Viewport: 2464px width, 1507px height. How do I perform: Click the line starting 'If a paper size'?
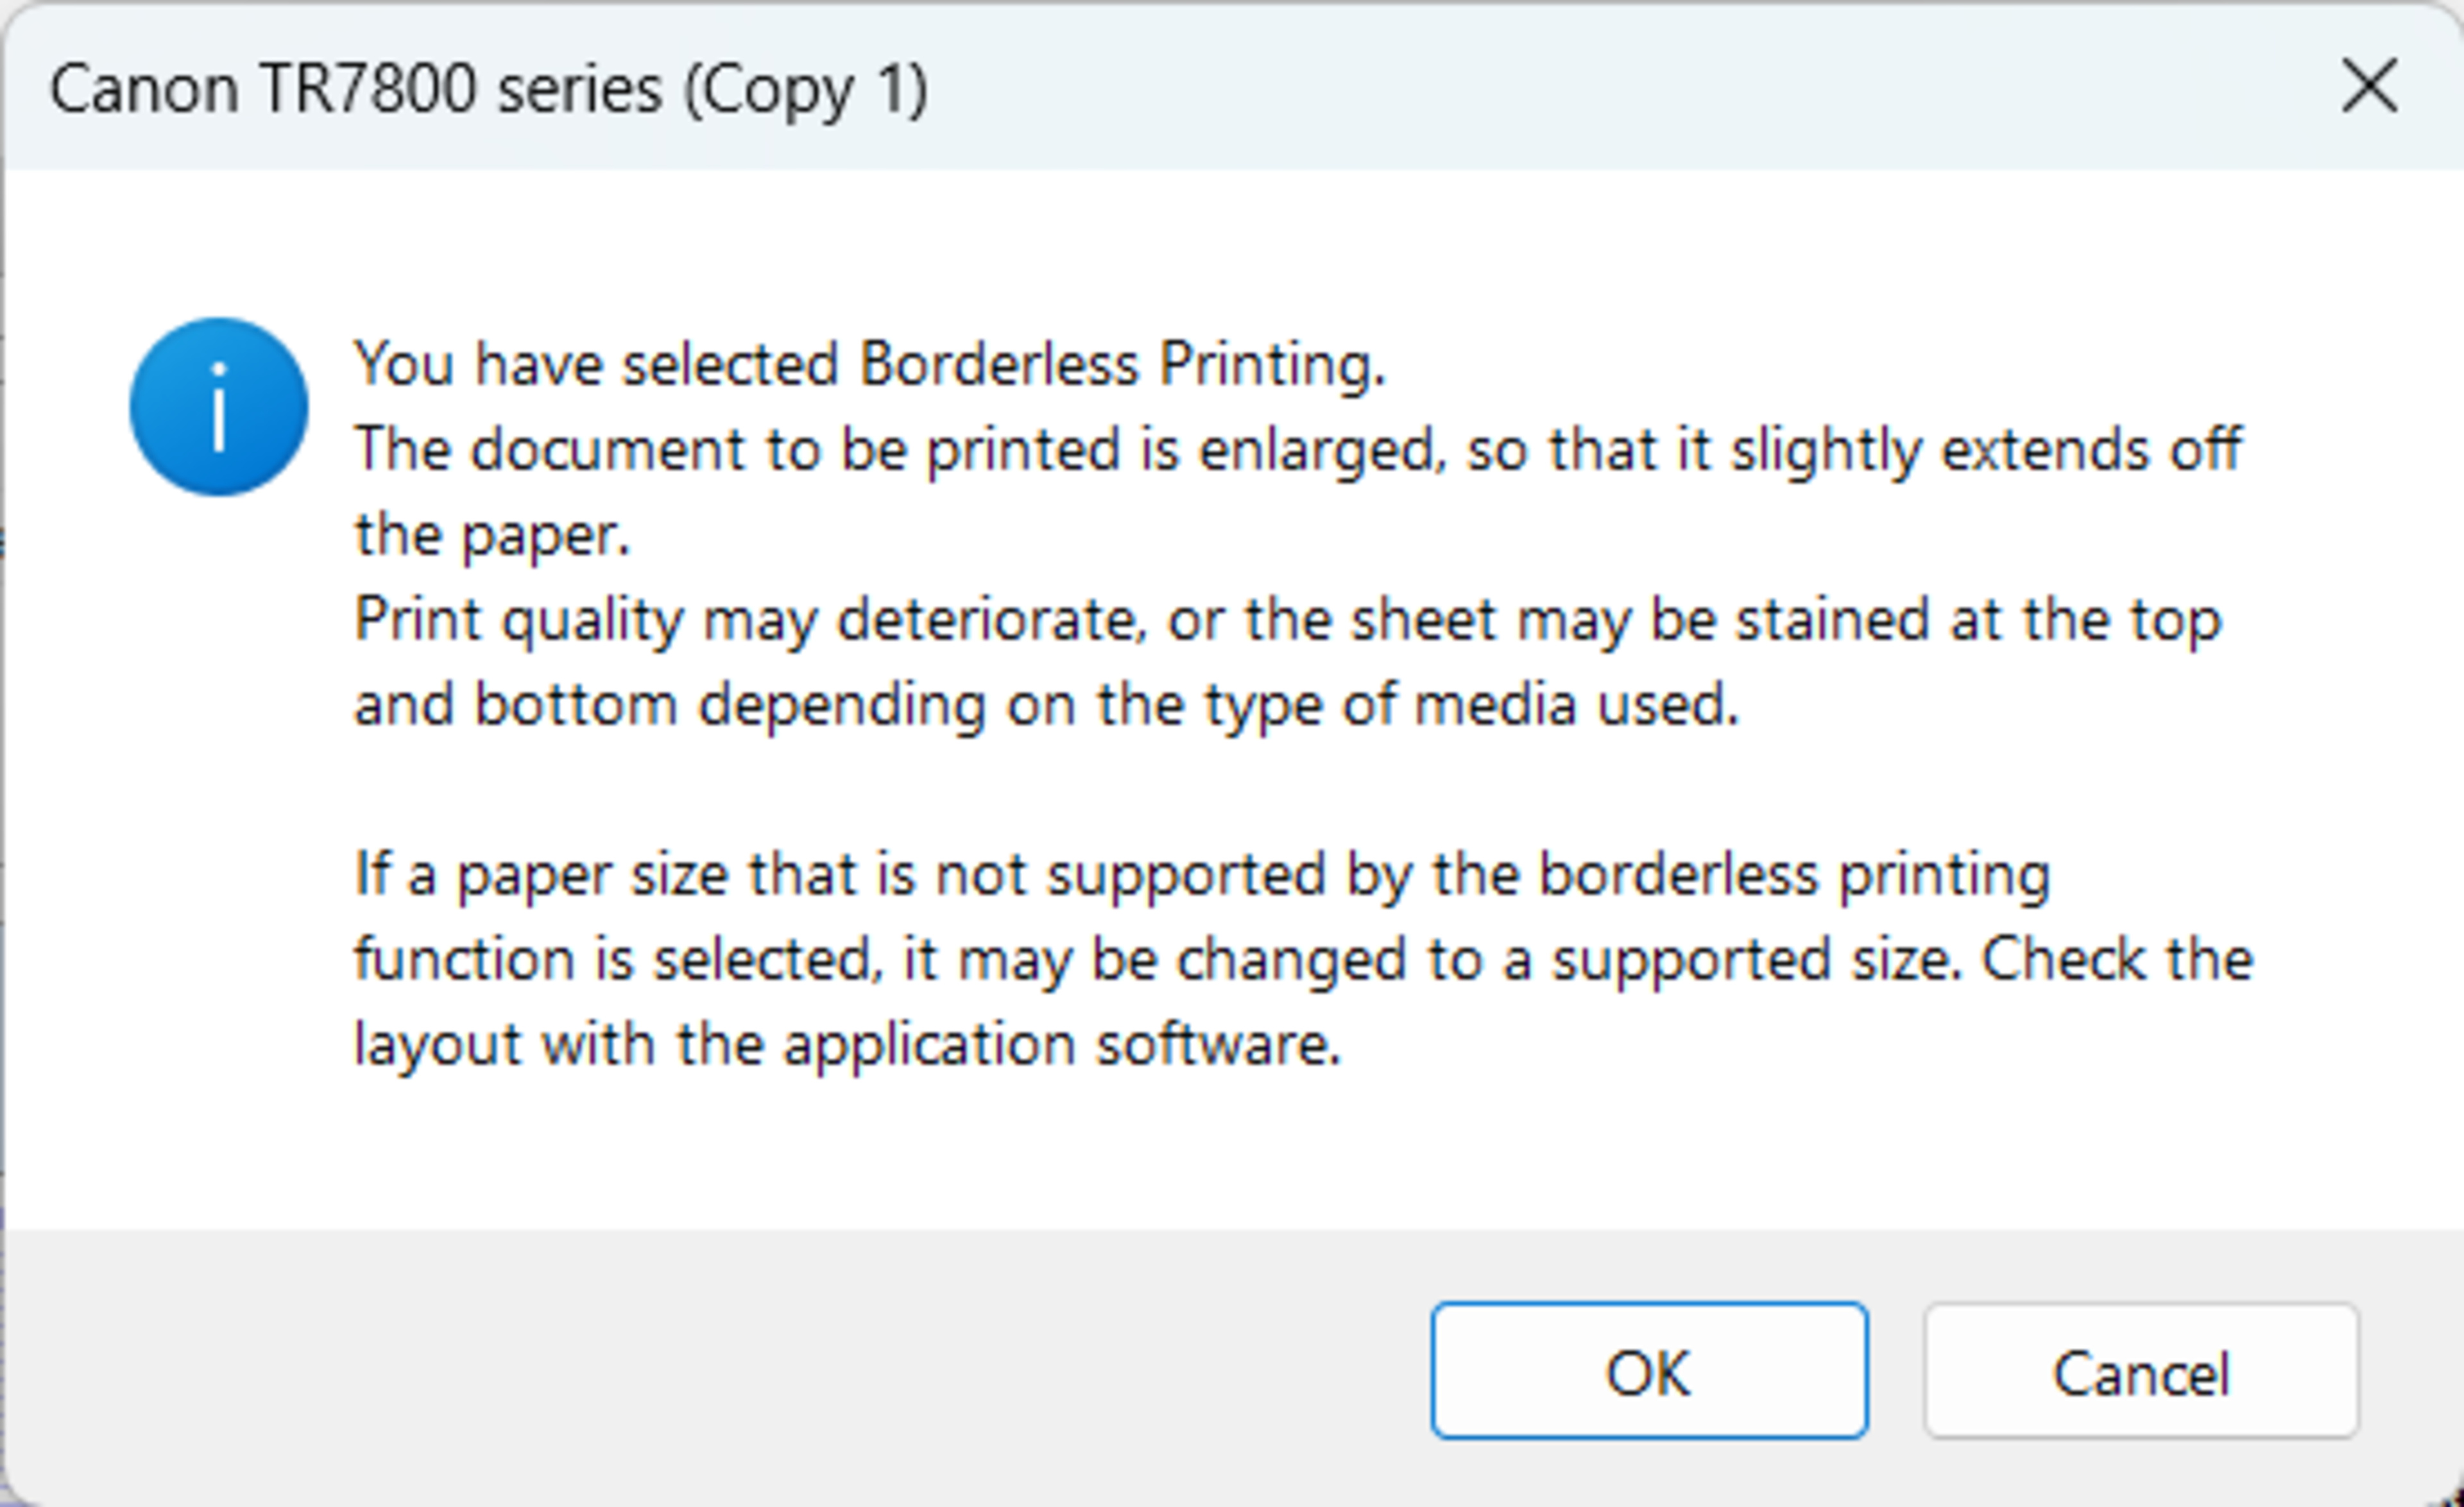pos(1202,875)
